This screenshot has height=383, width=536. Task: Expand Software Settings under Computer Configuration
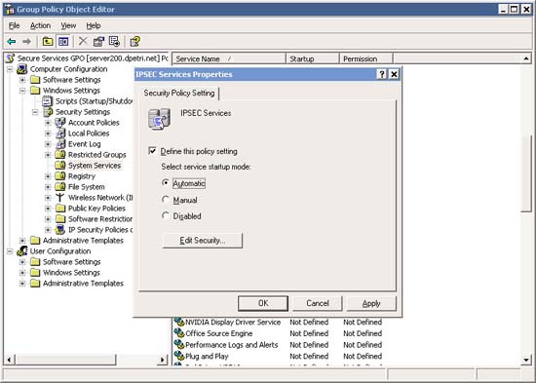click(x=22, y=80)
